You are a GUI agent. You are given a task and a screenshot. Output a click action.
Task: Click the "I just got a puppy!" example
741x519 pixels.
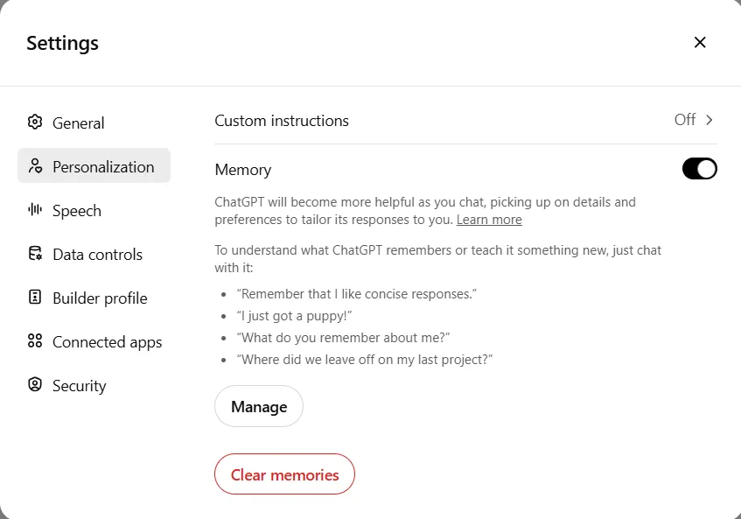coord(295,316)
